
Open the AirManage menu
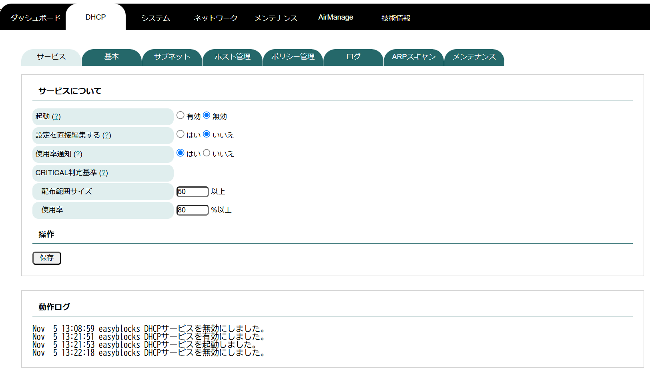[336, 17]
